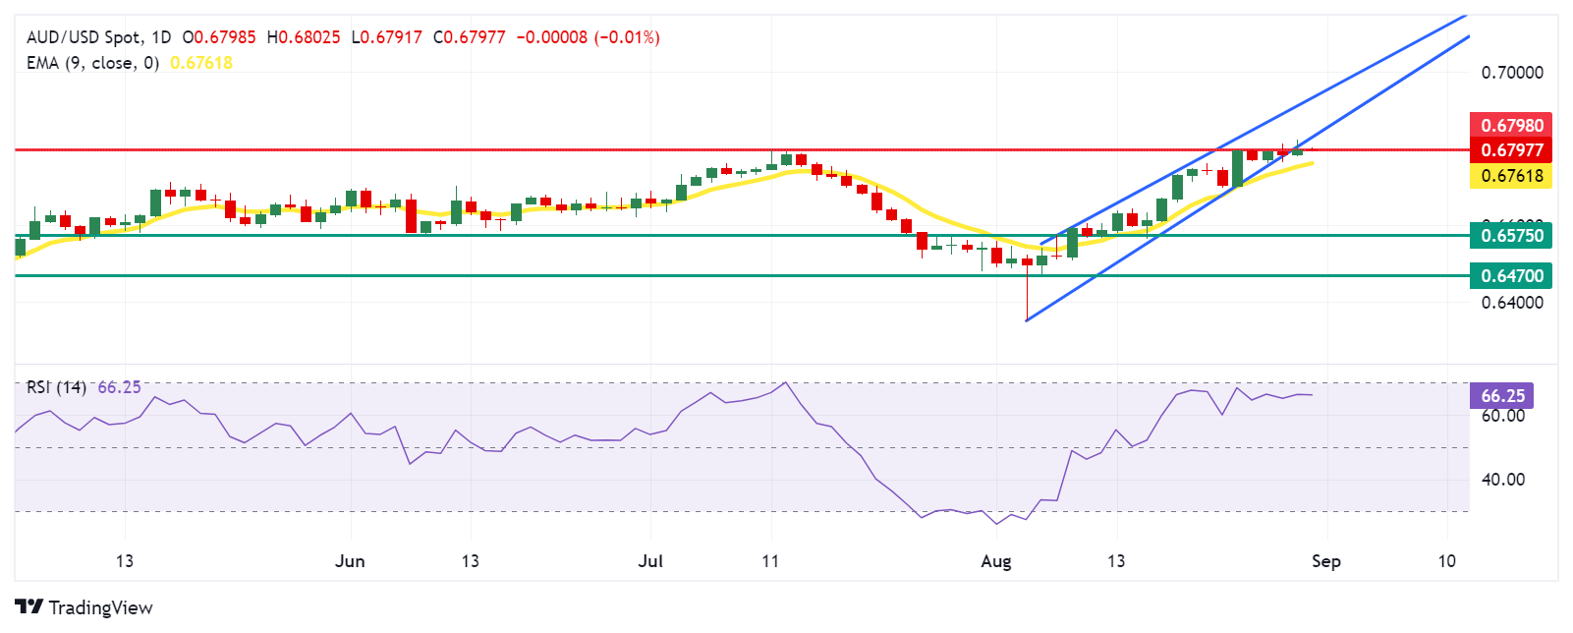Viewport: 1573px width, 633px height.
Task: Click the Jul label on time axis
Action: (650, 561)
